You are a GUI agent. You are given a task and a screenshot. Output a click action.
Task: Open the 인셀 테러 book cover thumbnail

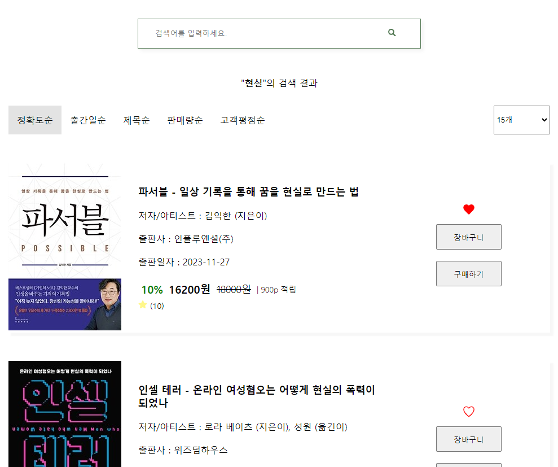coord(65,414)
